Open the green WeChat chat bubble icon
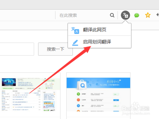This screenshot has width=159, height=119. [x=137, y=15]
